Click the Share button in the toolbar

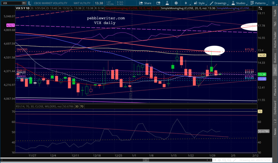145,3
